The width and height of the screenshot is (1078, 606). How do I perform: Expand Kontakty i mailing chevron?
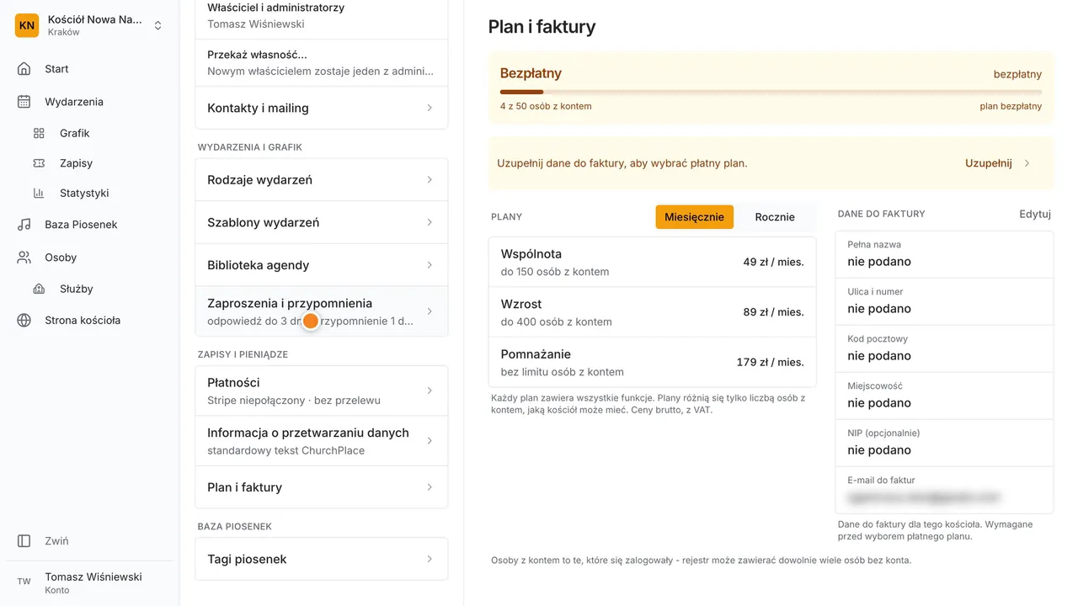click(430, 108)
